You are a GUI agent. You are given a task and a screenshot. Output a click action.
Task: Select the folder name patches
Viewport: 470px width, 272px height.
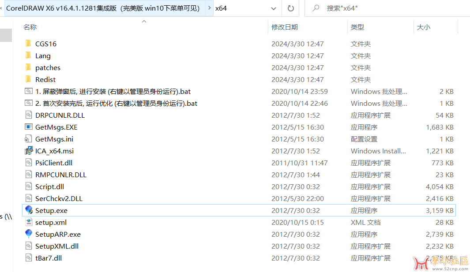[x=48, y=68]
